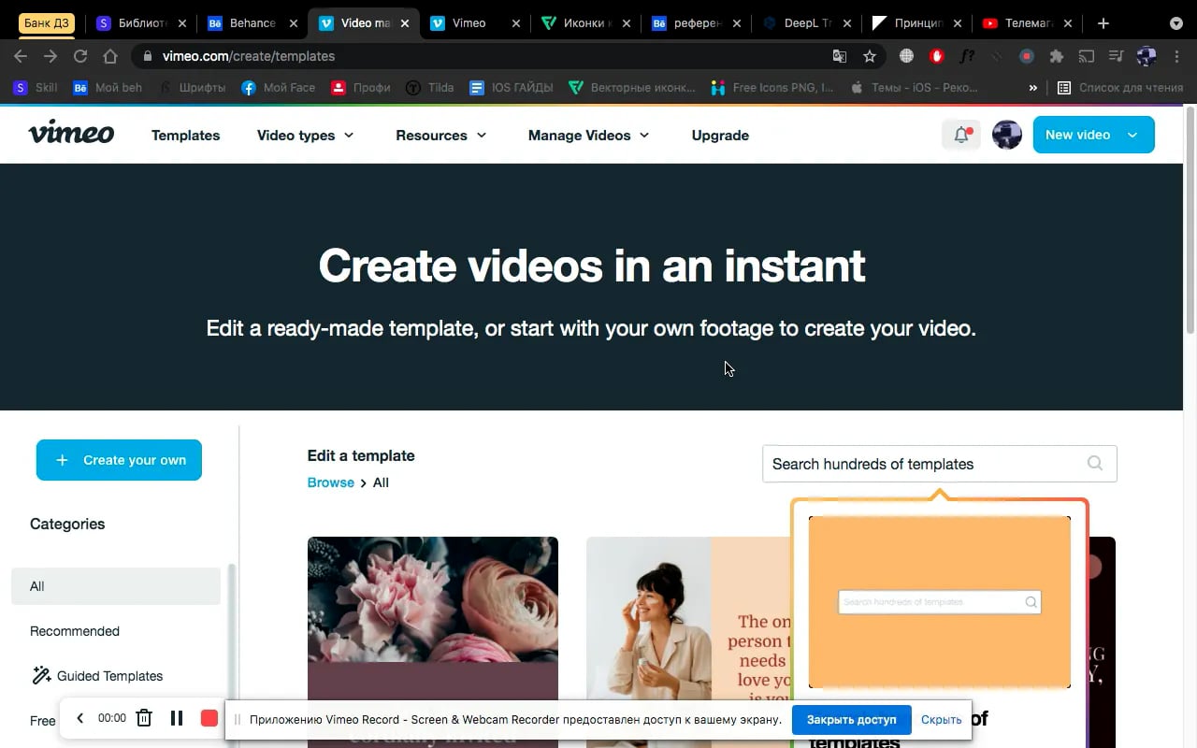Click Create your own button
Image resolution: width=1197 pixels, height=748 pixels.
point(119,460)
